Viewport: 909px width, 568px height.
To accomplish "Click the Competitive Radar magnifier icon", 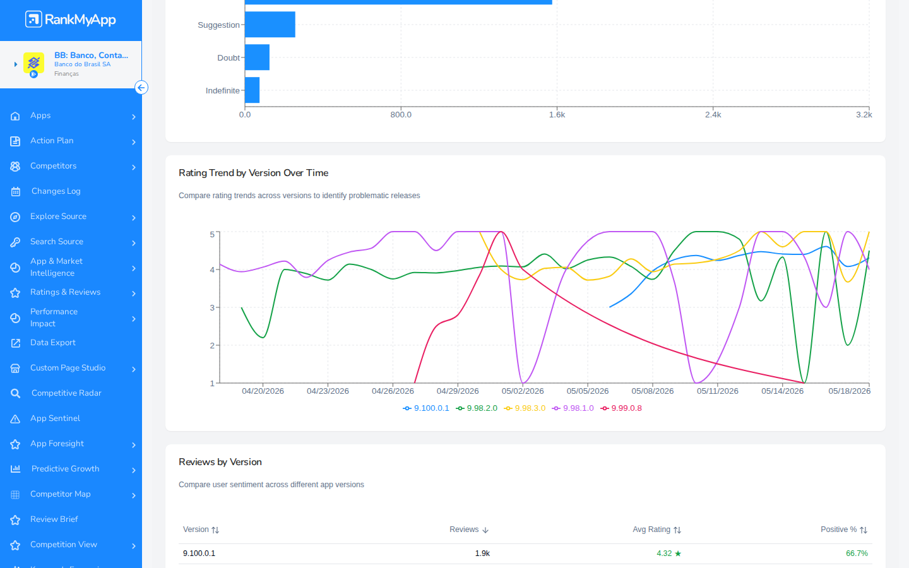I will coord(16,394).
